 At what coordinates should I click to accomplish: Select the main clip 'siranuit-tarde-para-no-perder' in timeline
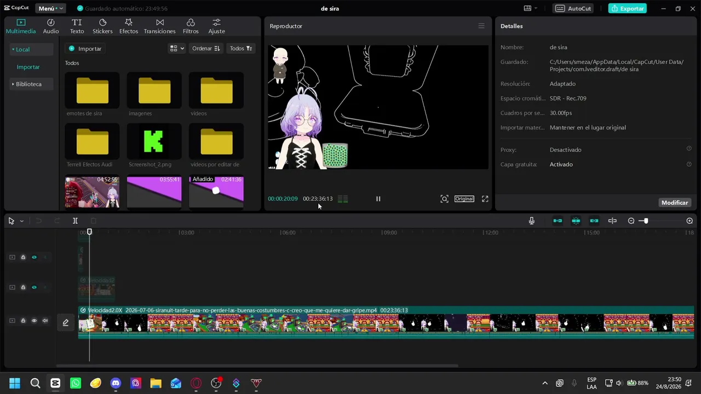(386, 322)
